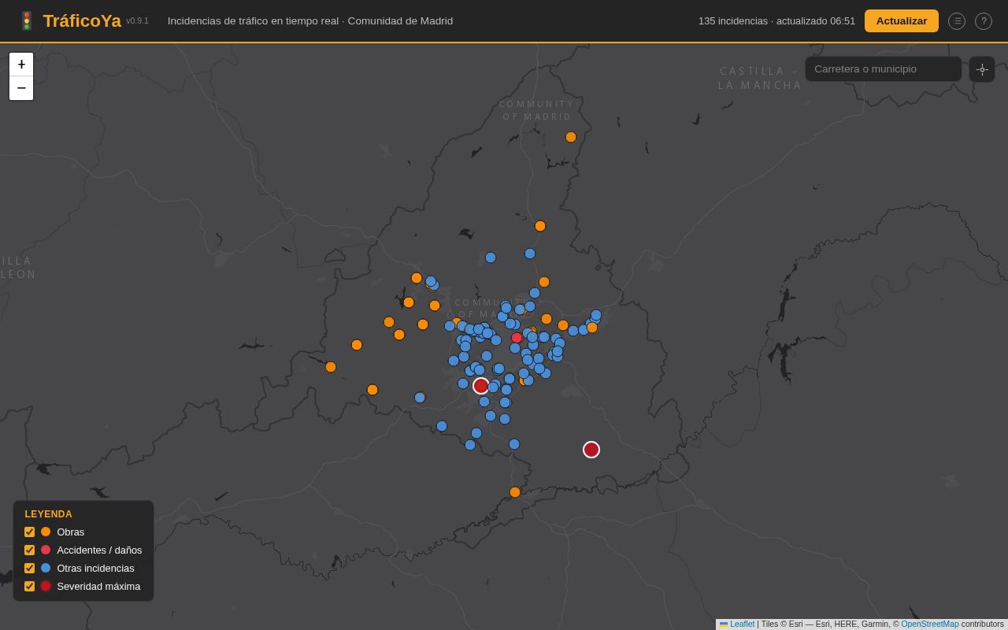Viewport: 1008px width, 630px height.
Task: Toggle the Obras layer checkbox
Action: point(30,532)
